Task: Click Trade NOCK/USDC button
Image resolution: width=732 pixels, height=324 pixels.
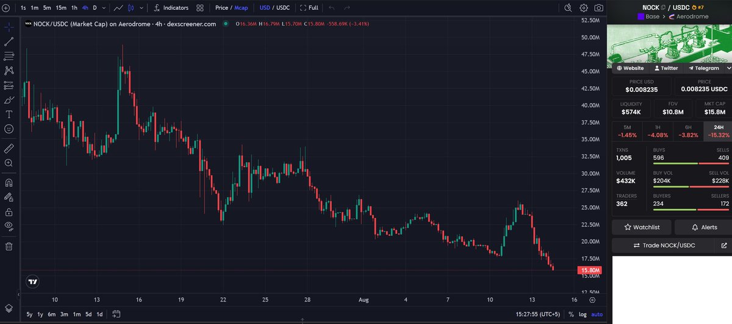Action: [x=664, y=245]
